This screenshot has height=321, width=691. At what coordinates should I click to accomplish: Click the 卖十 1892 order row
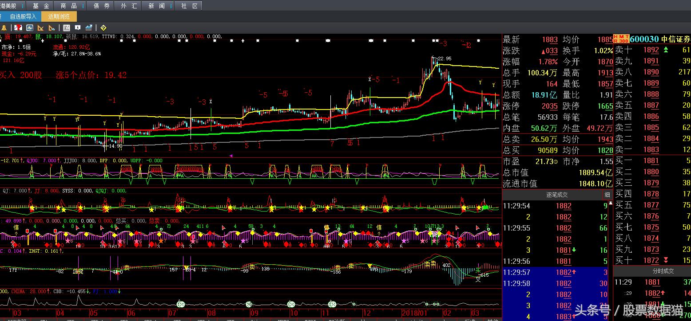(652, 50)
